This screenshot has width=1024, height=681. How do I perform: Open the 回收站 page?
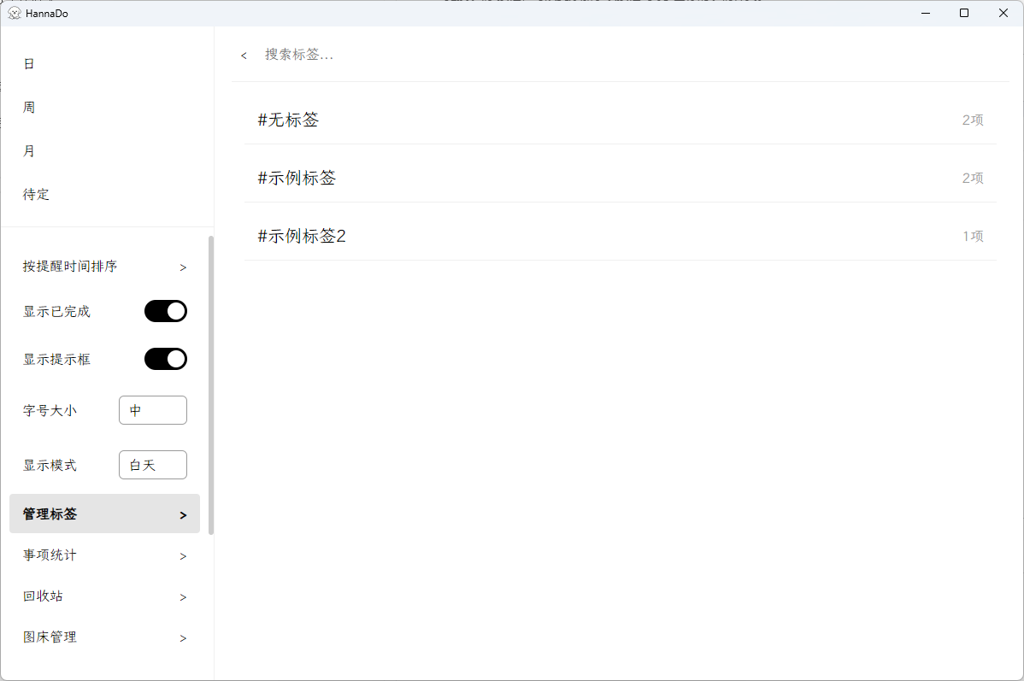103,596
